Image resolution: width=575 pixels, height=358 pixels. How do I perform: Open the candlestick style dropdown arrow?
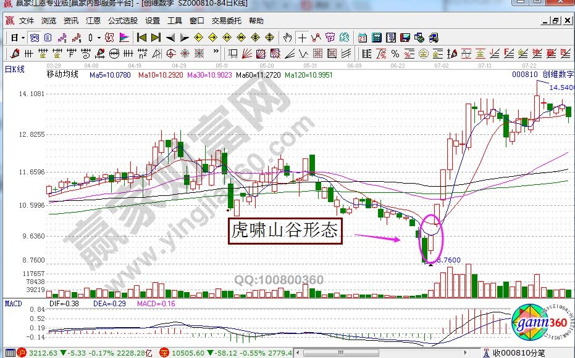point(99,38)
